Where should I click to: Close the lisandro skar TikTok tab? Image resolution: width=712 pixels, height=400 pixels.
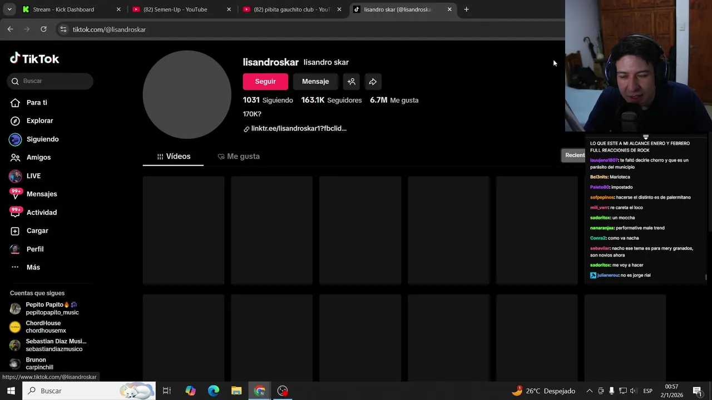(x=449, y=9)
